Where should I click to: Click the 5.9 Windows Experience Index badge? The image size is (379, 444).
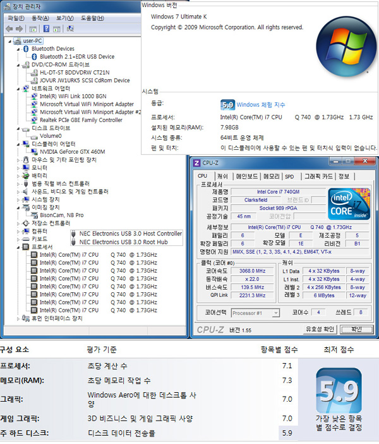coord(227,105)
